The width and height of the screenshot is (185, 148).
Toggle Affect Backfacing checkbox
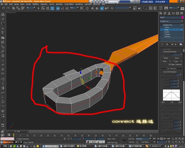(163, 77)
